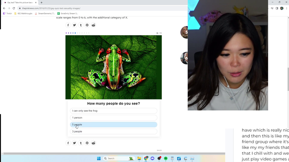Toggle the Chrome side panel icon
Viewport: 289px width, 162px height.
277,8
